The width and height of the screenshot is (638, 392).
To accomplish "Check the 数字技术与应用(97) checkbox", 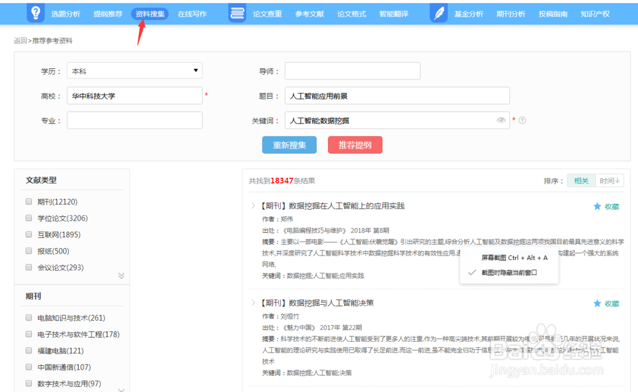I will [29, 383].
